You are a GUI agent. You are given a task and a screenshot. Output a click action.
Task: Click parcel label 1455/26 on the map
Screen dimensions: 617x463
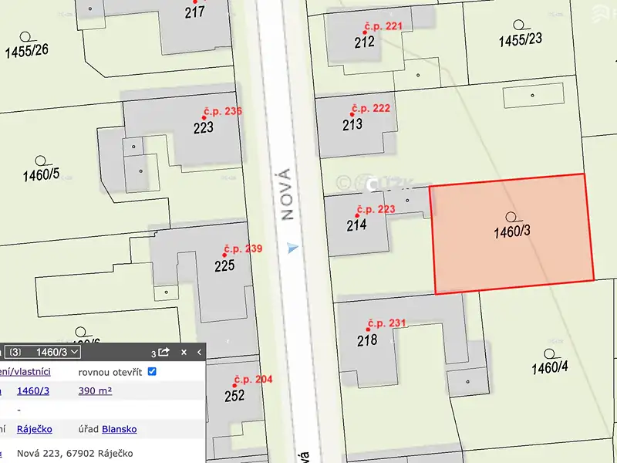27,51
